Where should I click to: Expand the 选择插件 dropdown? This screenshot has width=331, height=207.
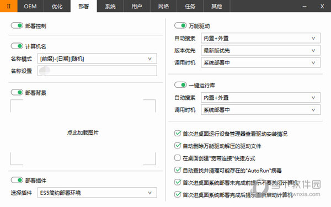pos(97,193)
